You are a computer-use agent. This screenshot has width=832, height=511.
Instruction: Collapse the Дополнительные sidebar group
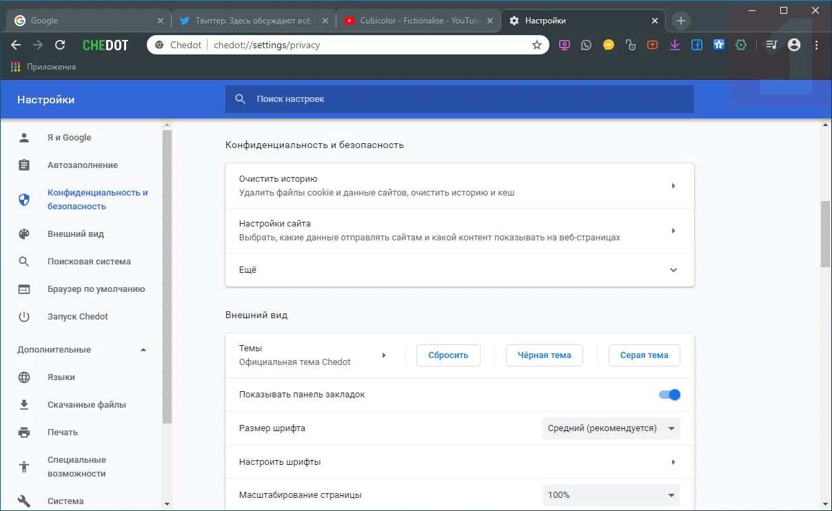point(83,350)
